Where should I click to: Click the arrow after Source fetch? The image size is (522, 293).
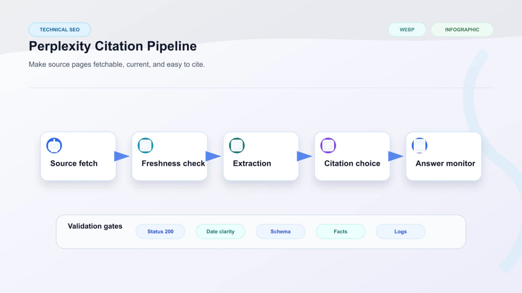122,156
